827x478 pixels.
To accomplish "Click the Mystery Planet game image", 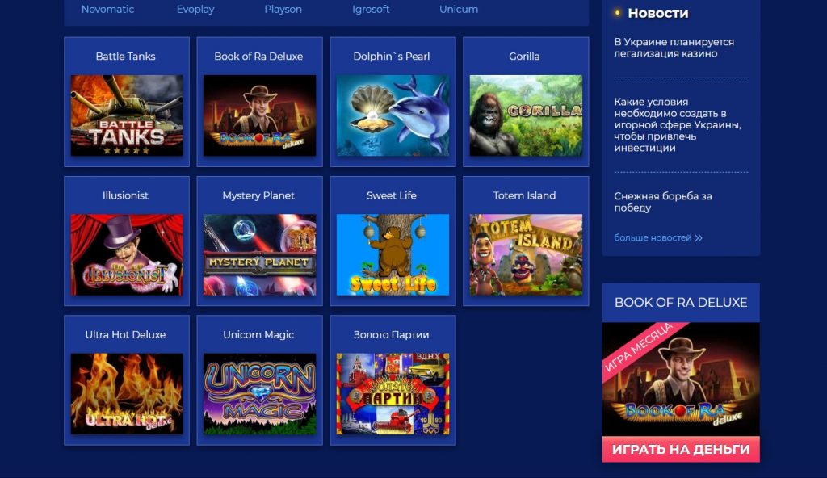I will click(259, 255).
